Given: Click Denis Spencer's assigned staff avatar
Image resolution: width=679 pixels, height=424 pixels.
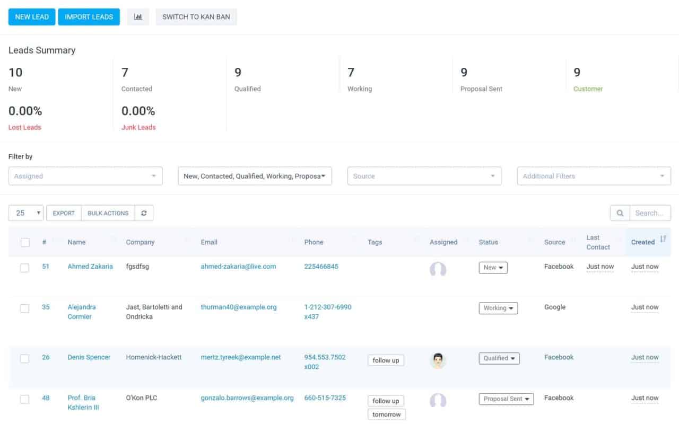Looking at the screenshot, I should pos(438,360).
